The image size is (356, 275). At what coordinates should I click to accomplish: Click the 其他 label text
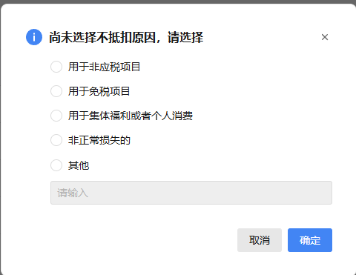[79, 165]
